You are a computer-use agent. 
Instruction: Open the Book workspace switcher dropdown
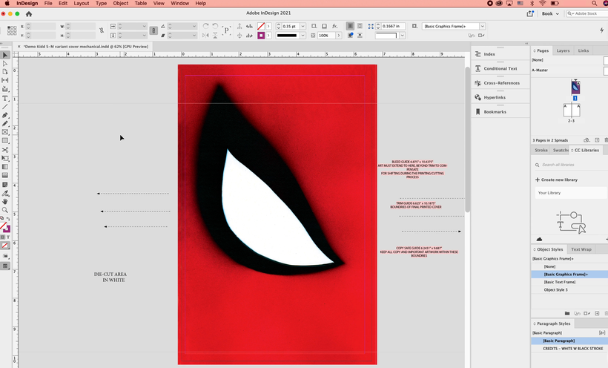pyautogui.click(x=551, y=13)
